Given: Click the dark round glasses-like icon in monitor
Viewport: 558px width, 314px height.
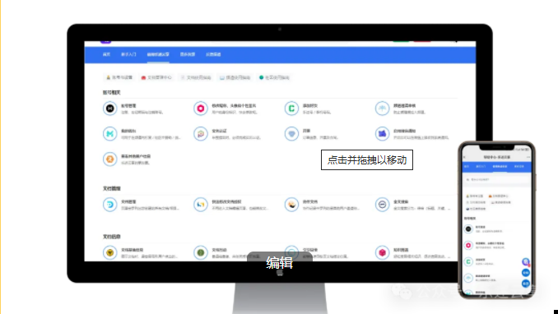Looking at the screenshot, I should click(x=382, y=205).
